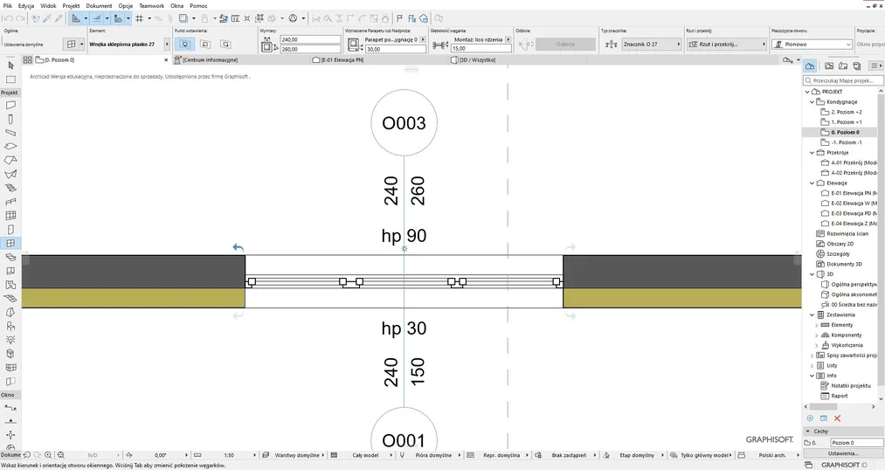Open the Widok menu
The image size is (885, 470).
48,5
